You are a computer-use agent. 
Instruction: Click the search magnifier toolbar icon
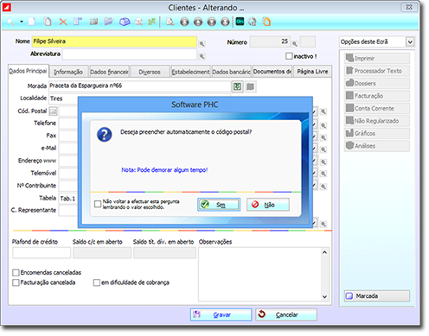click(x=10, y=22)
